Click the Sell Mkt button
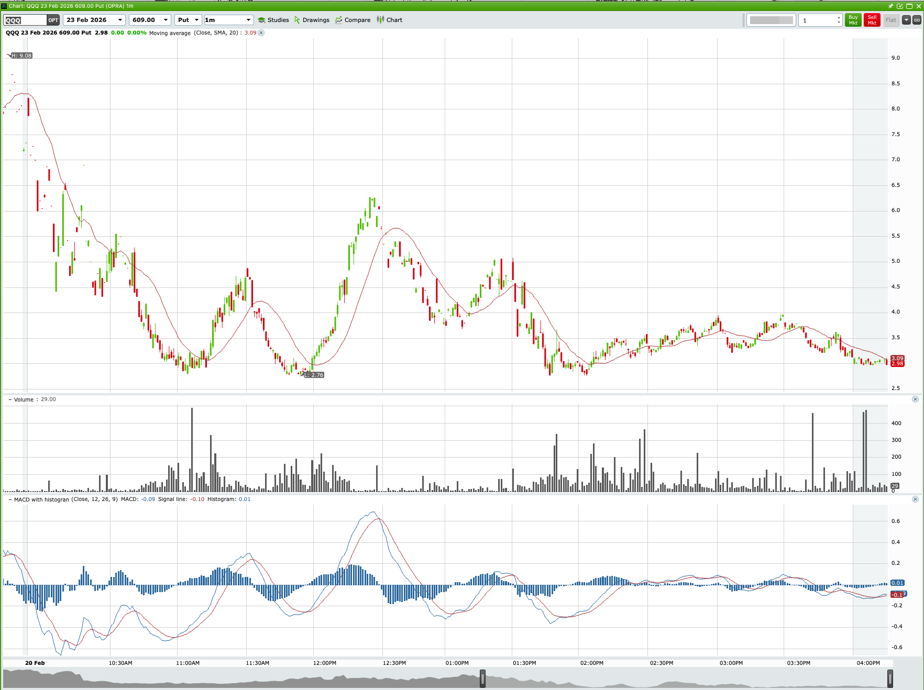Image resolution: width=924 pixels, height=690 pixels. tap(872, 20)
